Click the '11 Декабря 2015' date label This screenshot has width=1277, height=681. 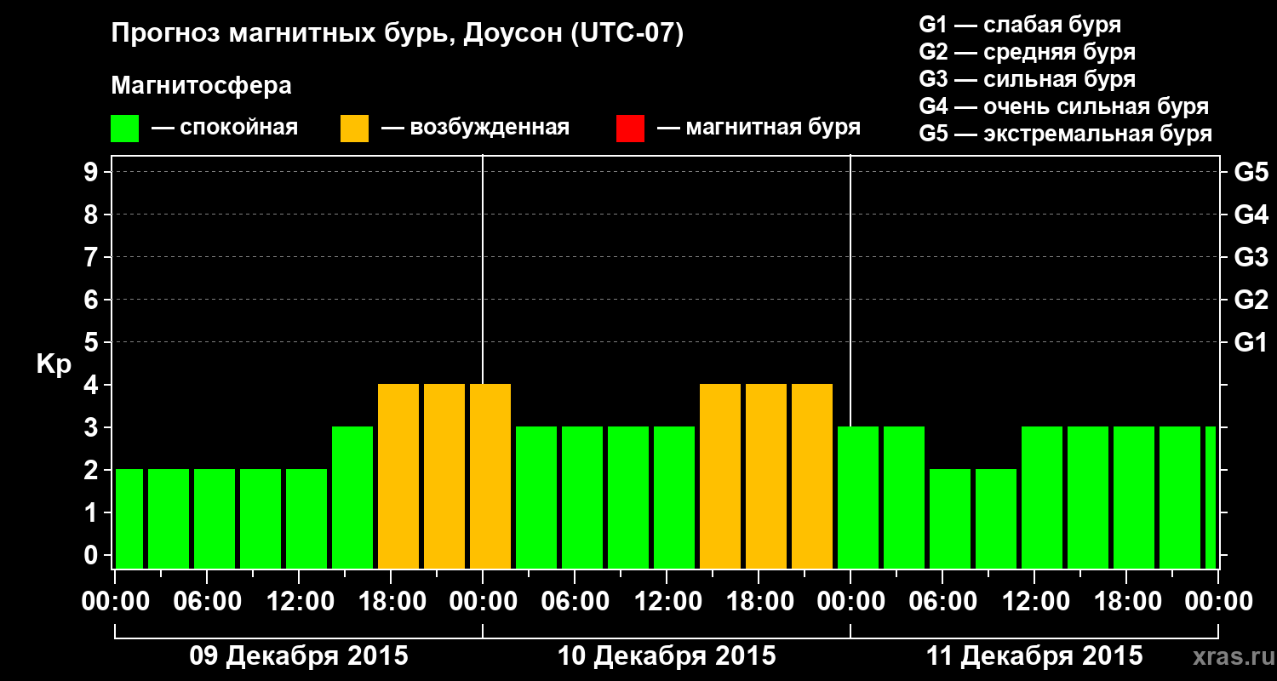coord(1034,656)
